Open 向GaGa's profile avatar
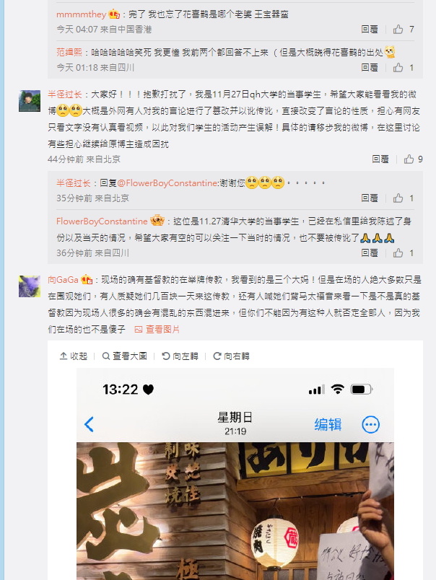The height and width of the screenshot is (580, 436). pyautogui.click(x=30, y=286)
